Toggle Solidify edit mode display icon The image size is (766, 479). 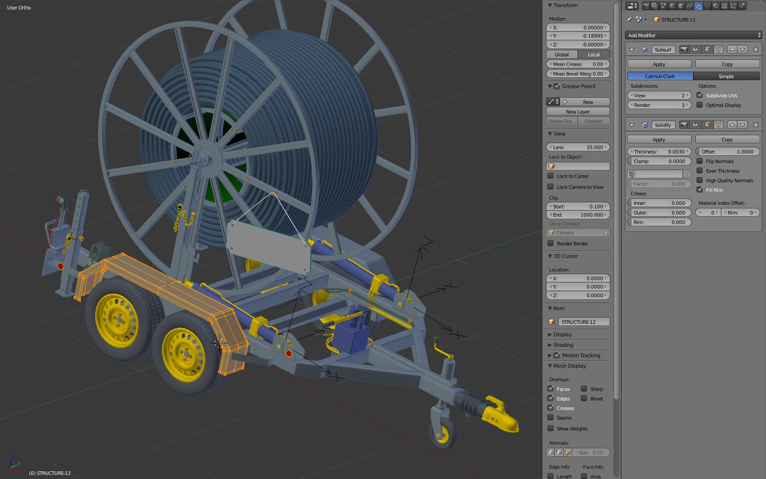[707, 125]
